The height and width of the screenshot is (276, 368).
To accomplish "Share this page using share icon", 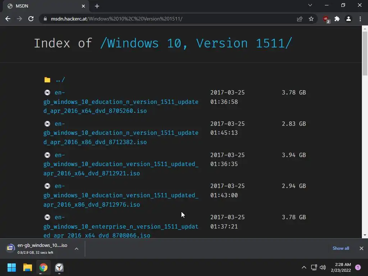I will (x=300, y=19).
